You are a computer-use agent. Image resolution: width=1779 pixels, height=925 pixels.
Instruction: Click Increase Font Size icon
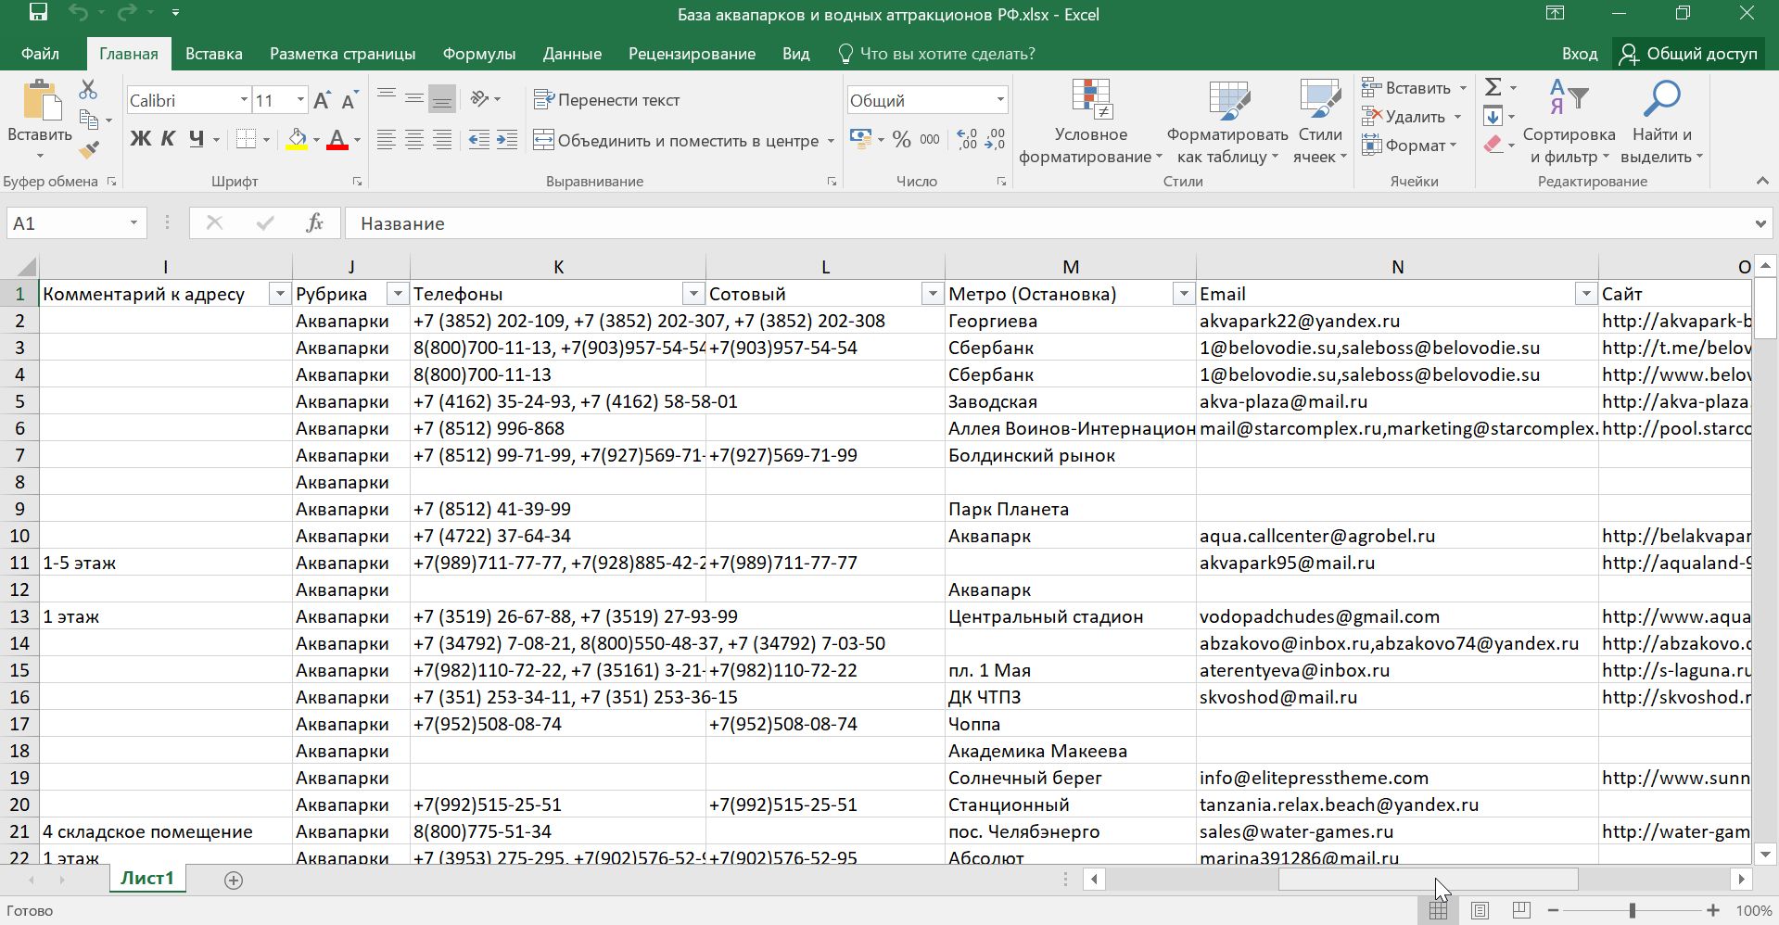pyautogui.click(x=322, y=100)
